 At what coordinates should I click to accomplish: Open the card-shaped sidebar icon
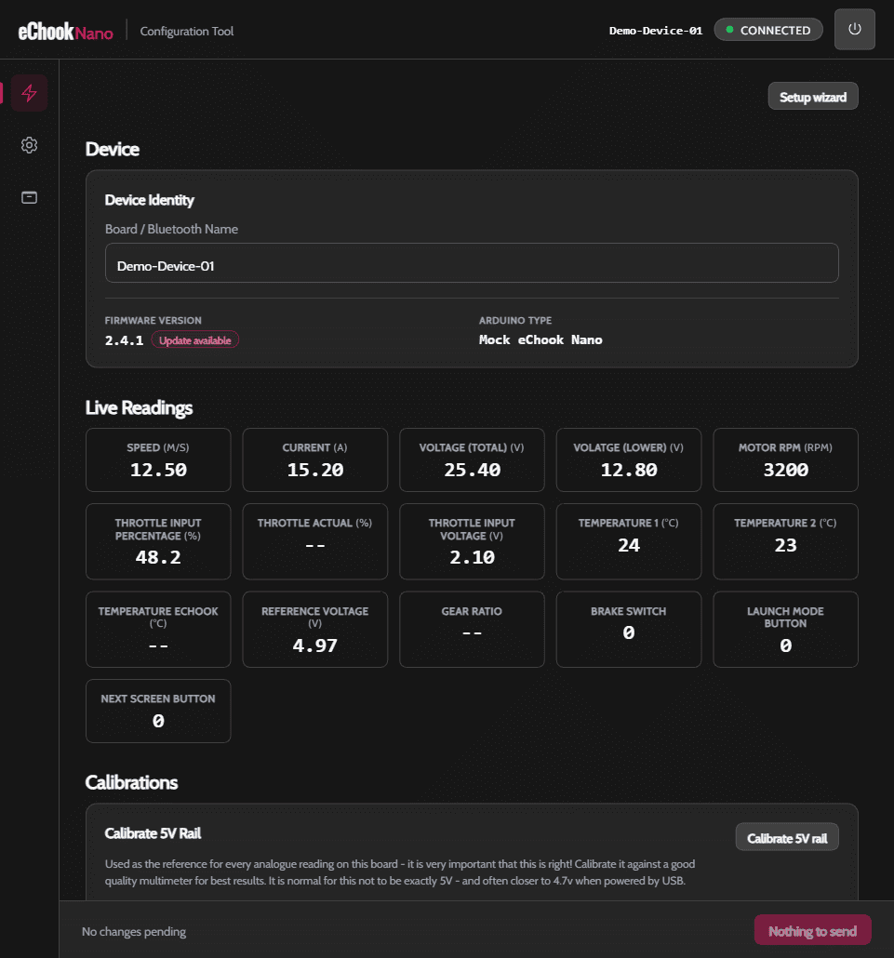(x=30, y=197)
